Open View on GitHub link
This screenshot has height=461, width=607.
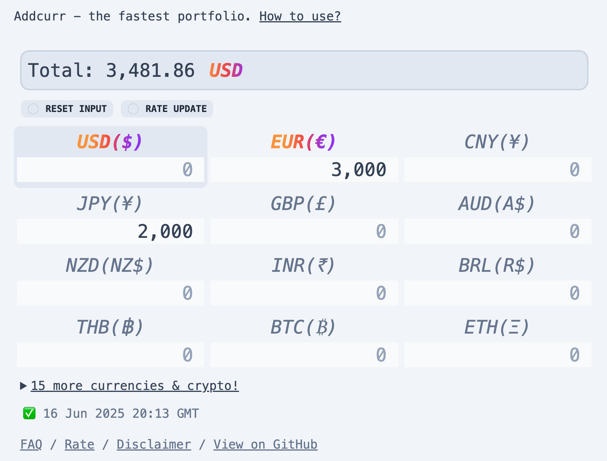[x=265, y=444]
